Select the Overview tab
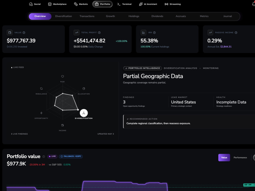This screenshot has height=191, width=255. pyautogui.click(x=40, y=16)
